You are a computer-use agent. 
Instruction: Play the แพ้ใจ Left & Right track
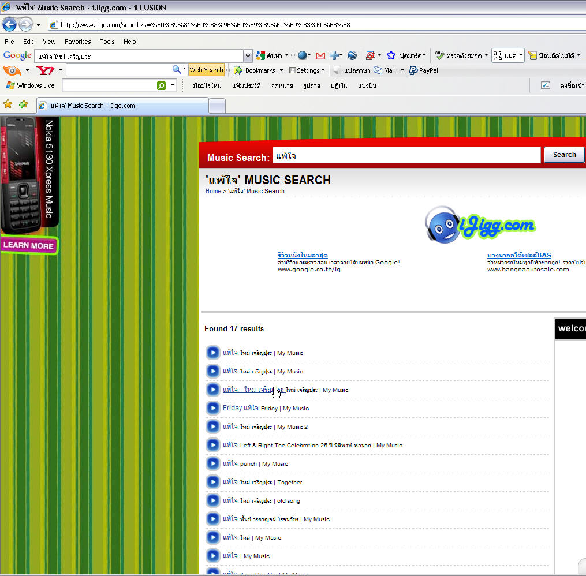(212, 445)
